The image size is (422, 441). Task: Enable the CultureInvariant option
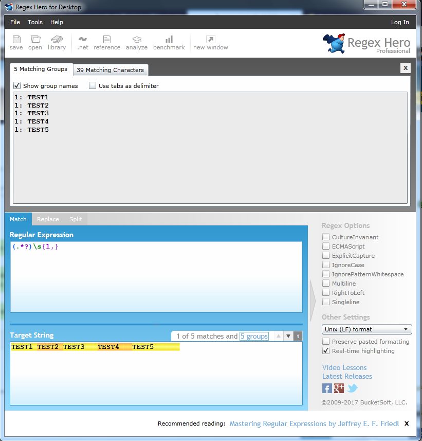pyautogui.click(x=326, y=237)
